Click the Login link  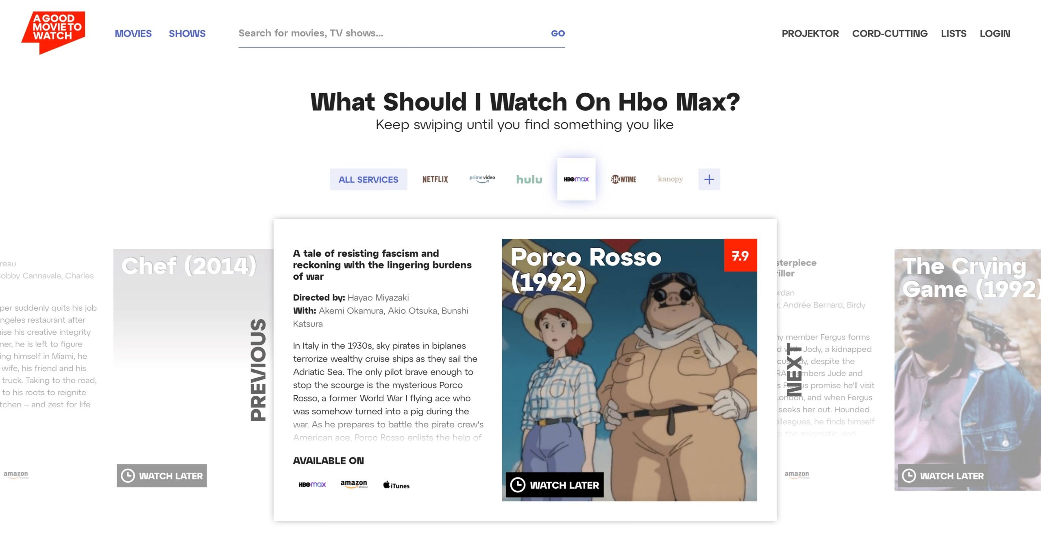995,33
